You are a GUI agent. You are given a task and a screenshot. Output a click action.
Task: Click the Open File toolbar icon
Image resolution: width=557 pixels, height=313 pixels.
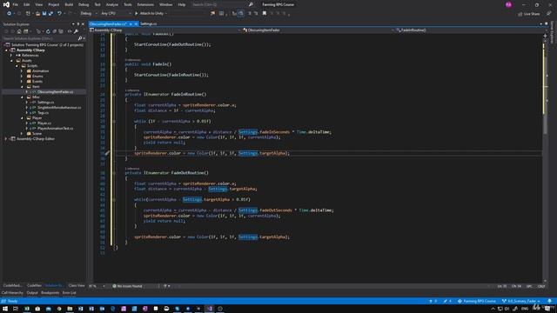[x=37, y=14]
